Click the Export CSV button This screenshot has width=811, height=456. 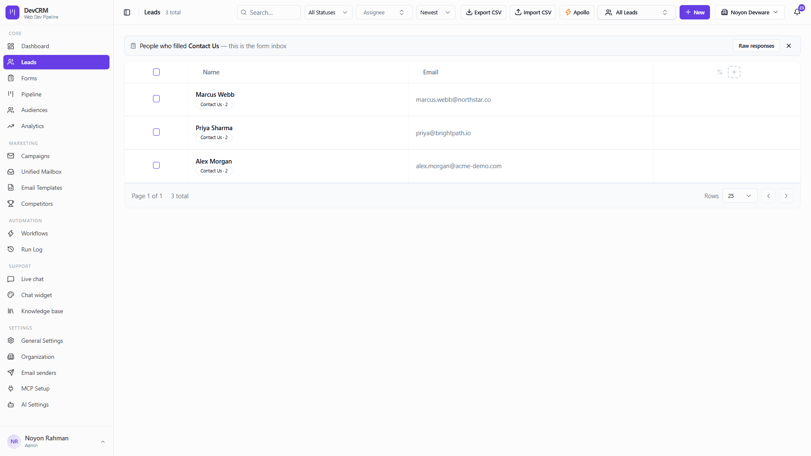coord(483,12)
